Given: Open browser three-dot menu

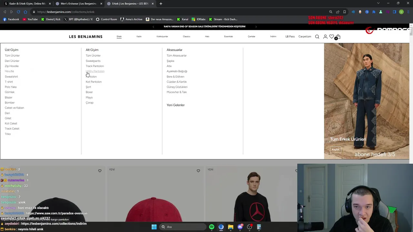Looking at the screenshot, I should coord(408,12).
